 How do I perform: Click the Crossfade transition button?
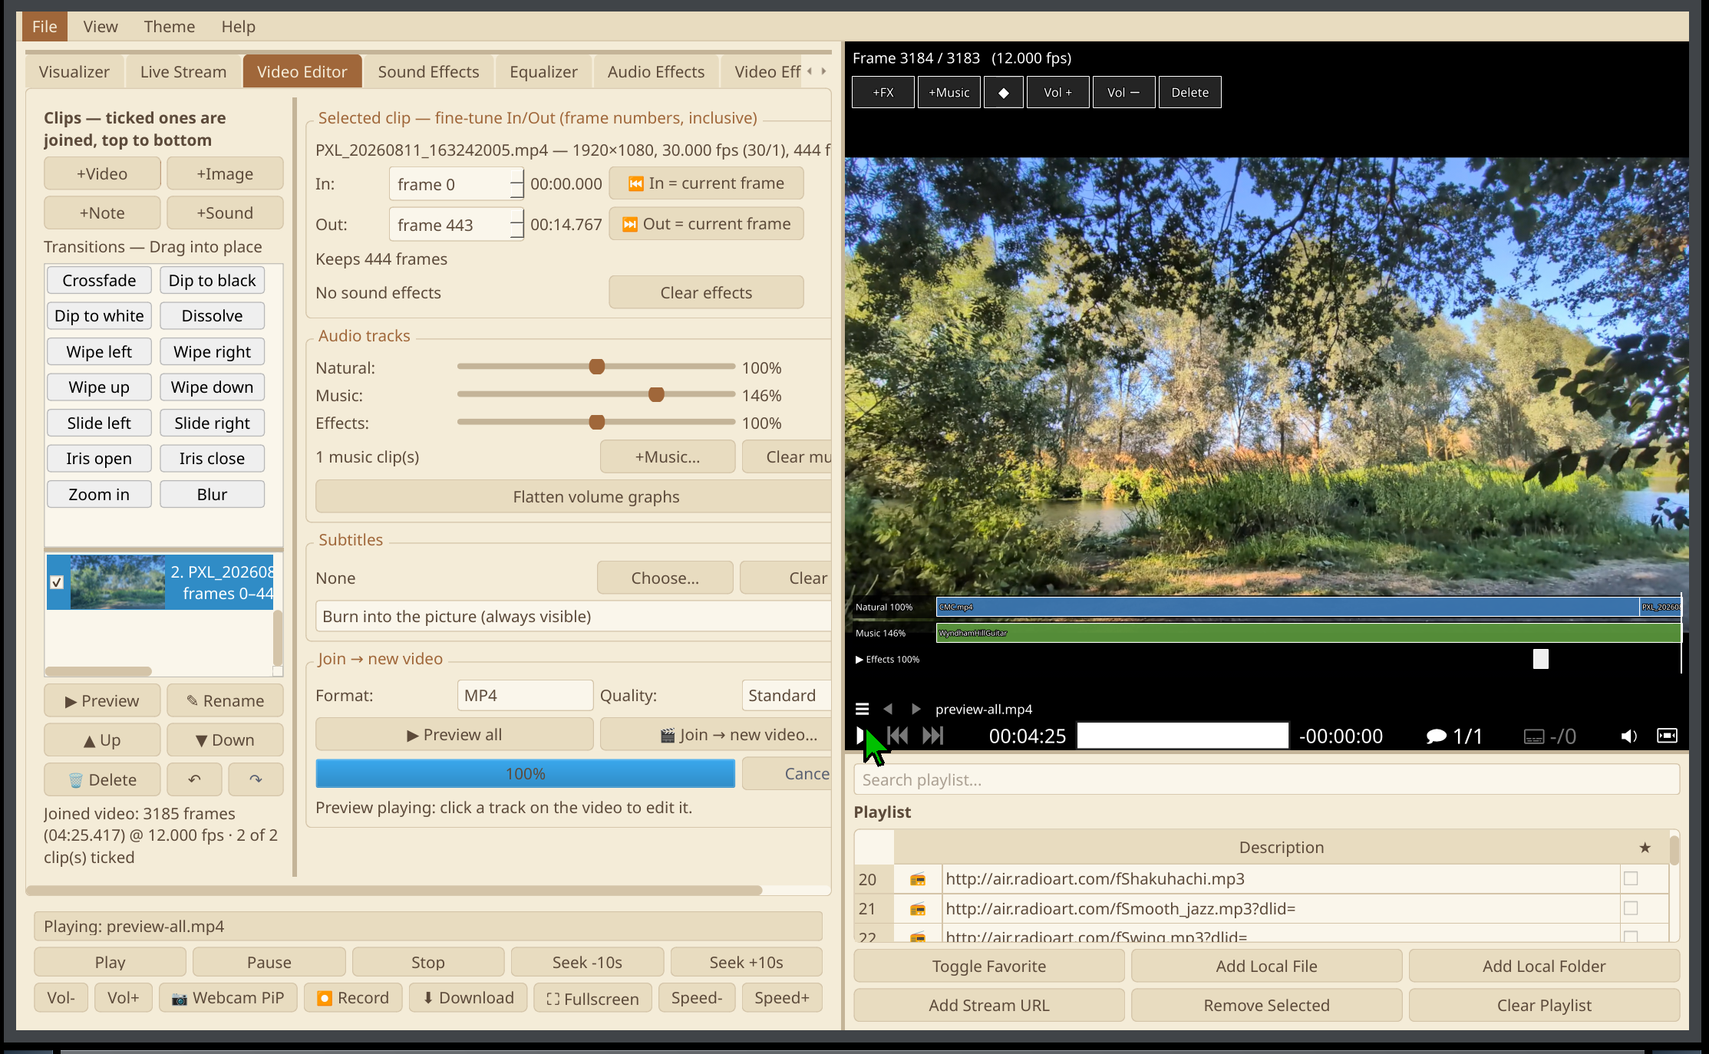pos(99,281)
